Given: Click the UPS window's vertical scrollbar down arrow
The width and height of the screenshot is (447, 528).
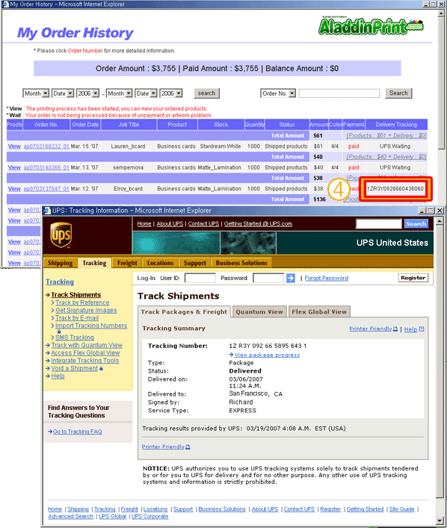Looking at the screenshot, I should pyautogui.click(x=439, y=521).
